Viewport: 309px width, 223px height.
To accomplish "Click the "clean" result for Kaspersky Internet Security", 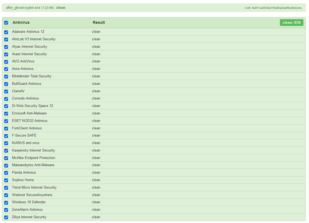I will coord(96,150).
